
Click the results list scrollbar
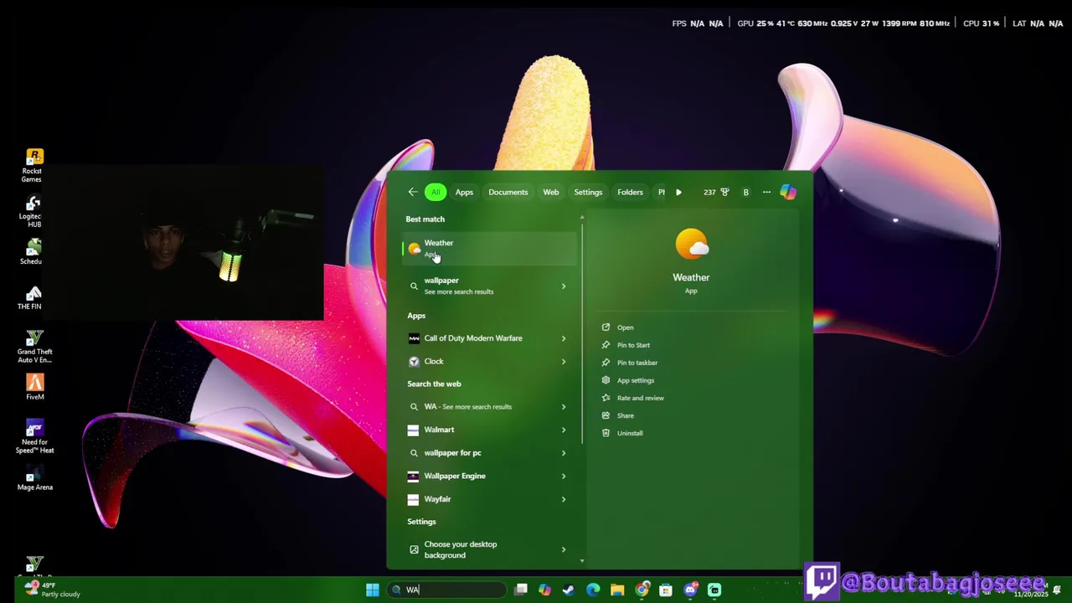582,333
